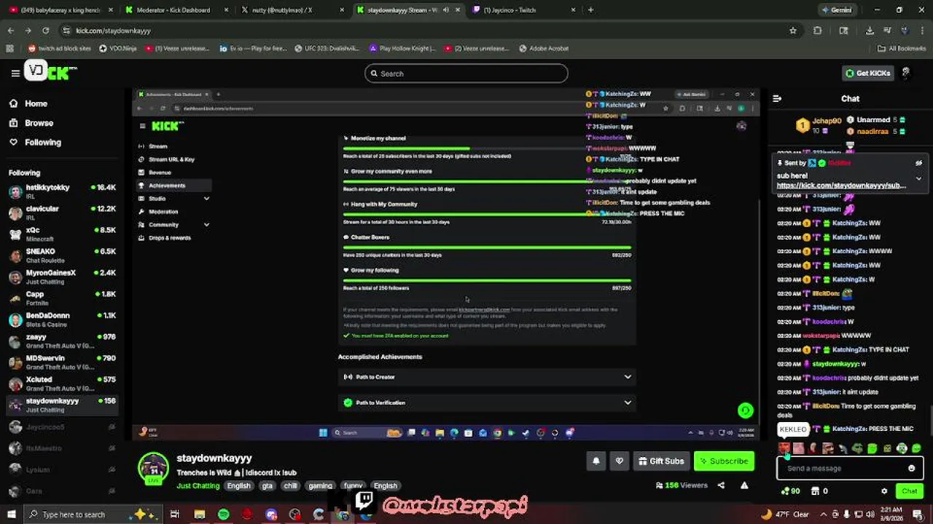Open browser extensions puzzle icon
Image resolution: width=933 pixels, height=524 pixels.
[x=817, y=31]
